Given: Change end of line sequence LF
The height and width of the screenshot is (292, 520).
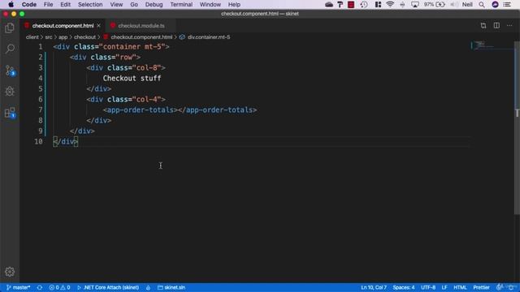Looking at the screenshot, I should tap(444, 287).
